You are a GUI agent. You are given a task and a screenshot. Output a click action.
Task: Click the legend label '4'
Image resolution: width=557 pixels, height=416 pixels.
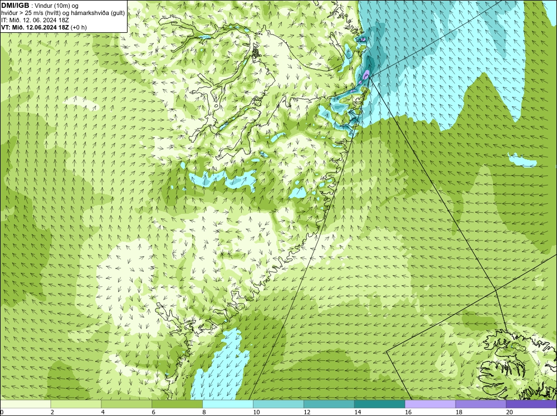click(103, 412)
